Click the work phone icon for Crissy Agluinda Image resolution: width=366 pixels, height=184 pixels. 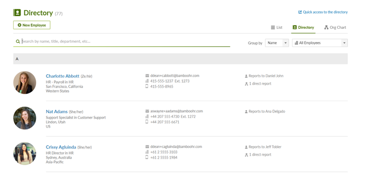point(147,152)
